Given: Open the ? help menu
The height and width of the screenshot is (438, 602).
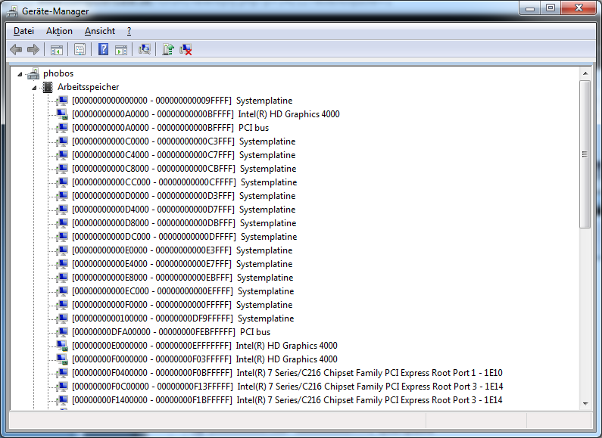Looking at the screenshot, I should [x=129, y=31].
